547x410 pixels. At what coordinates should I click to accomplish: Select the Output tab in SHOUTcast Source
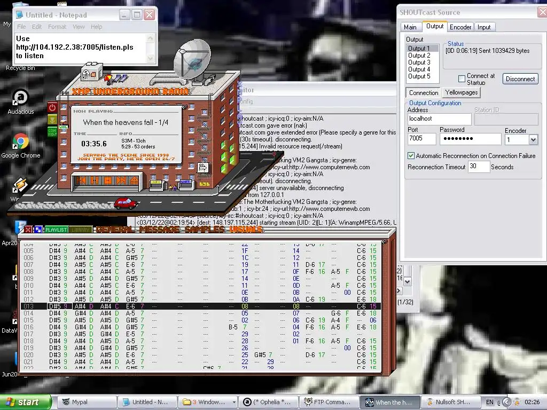[435, 27]
